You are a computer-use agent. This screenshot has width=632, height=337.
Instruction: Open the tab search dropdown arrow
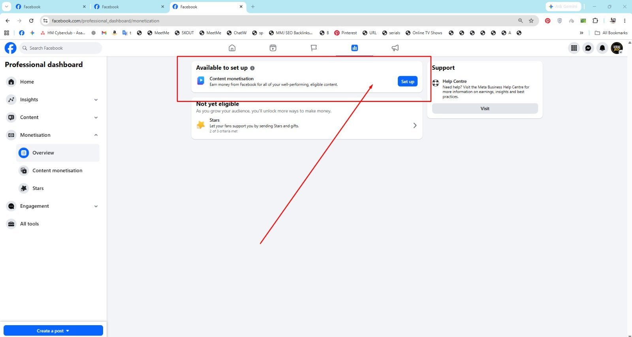click(7, 6)
